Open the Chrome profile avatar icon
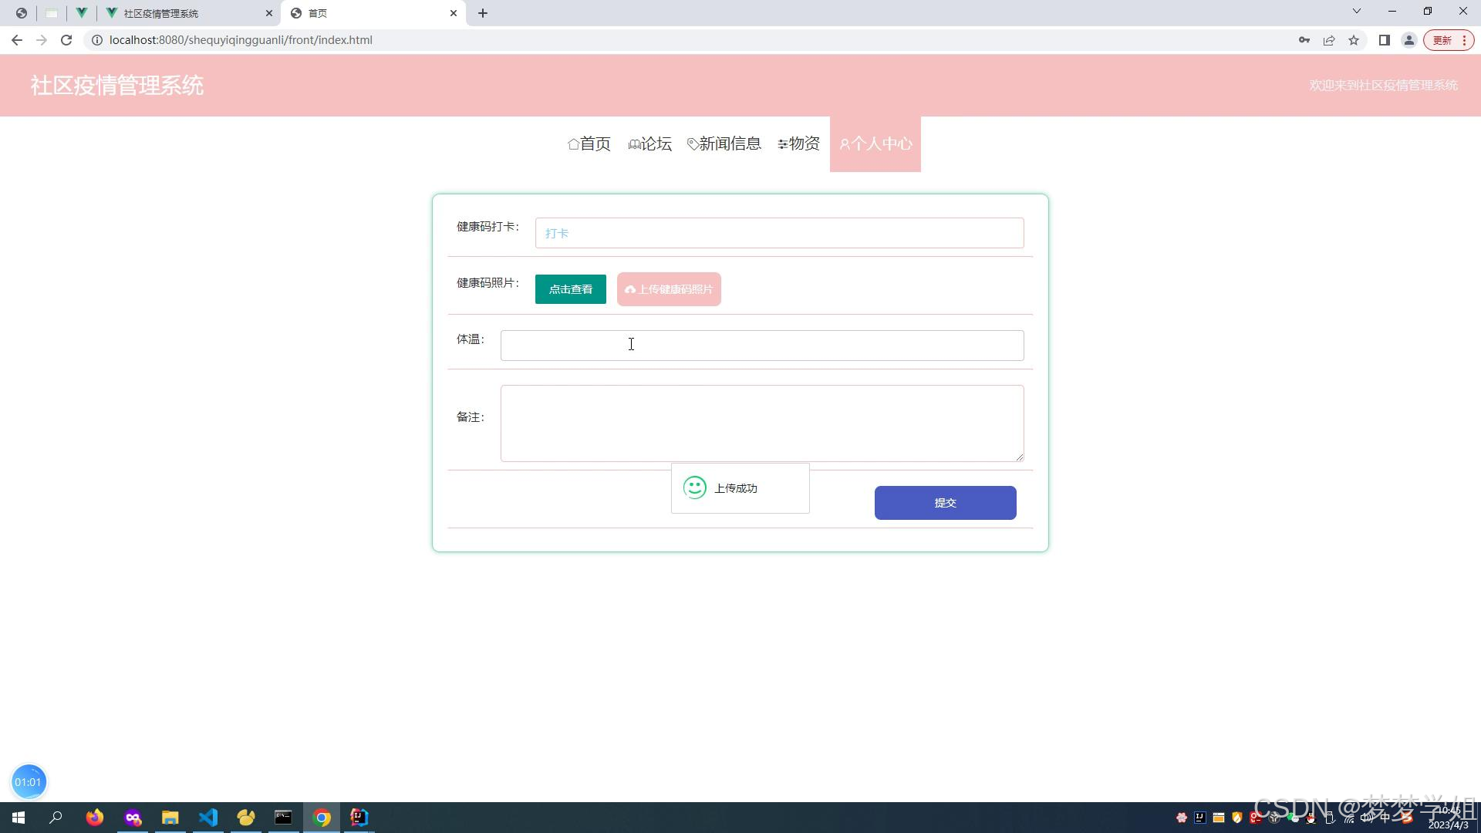The width and height of the screenshot is (1481, 833). 1408,40
